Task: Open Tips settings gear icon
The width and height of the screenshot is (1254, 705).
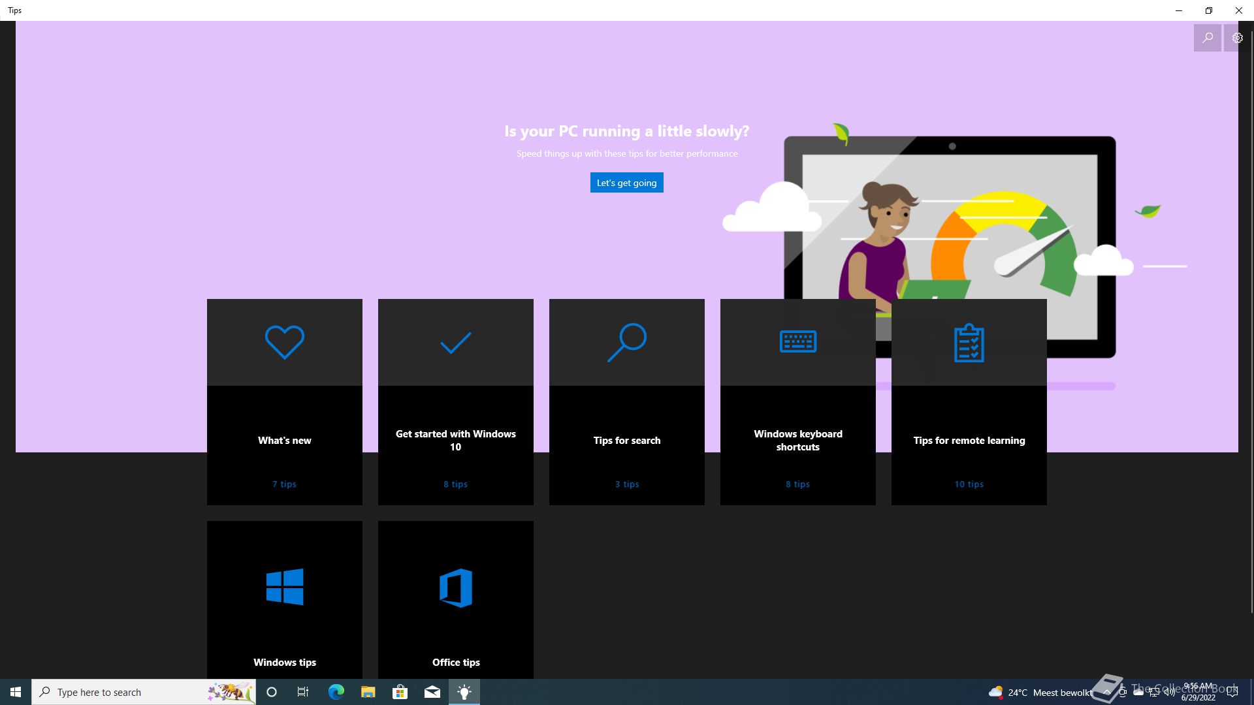Action: (1237, 38)
